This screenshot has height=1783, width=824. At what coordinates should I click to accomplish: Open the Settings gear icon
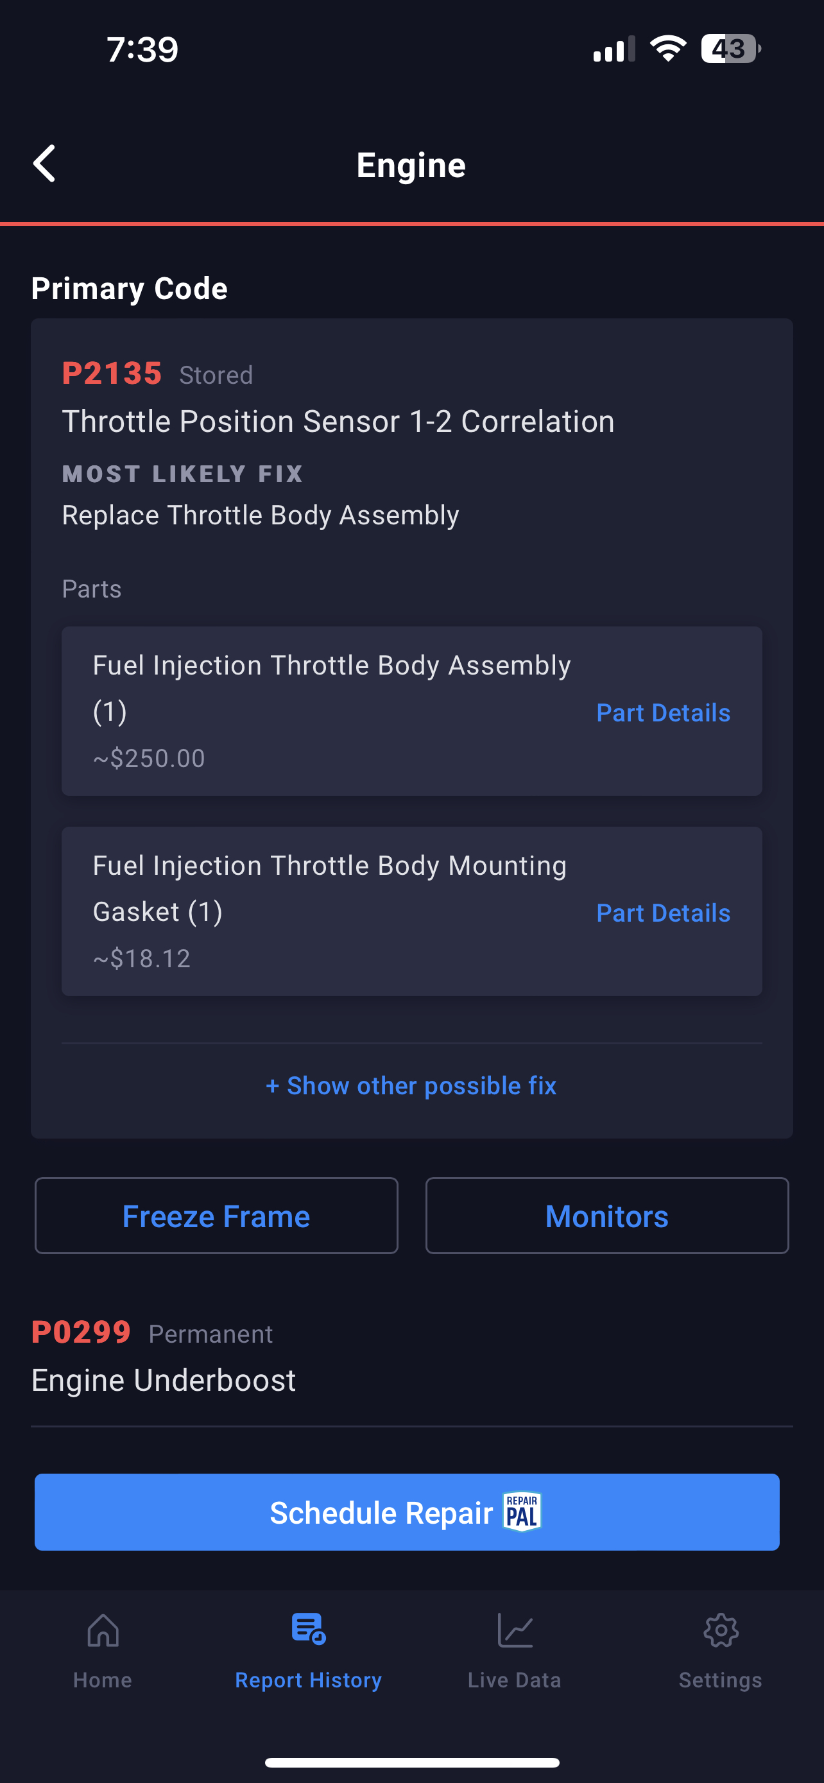pyautogui.click(x=720, y=1631)
